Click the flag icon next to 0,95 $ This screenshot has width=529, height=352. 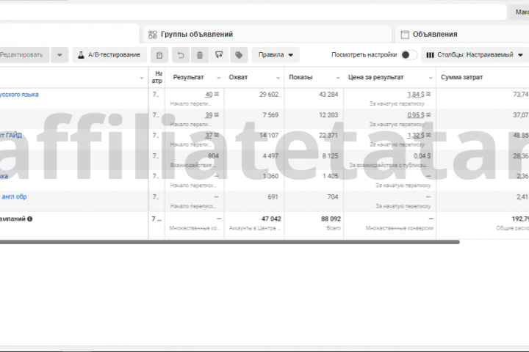pos(428,115)
